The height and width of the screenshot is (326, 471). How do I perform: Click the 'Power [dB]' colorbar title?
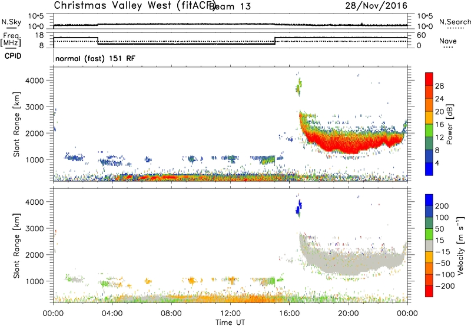click(x=450, y=124)
